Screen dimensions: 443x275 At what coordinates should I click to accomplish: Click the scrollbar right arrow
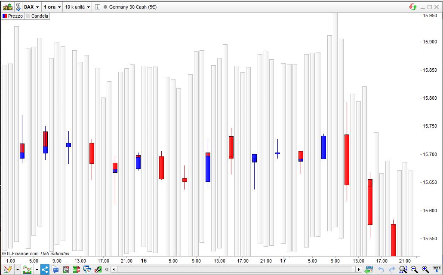(359, 270)
